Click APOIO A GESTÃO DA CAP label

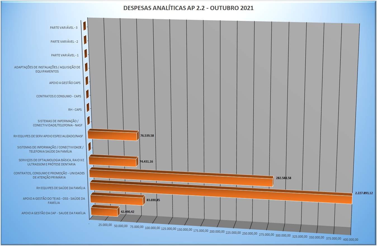[54, 213]
